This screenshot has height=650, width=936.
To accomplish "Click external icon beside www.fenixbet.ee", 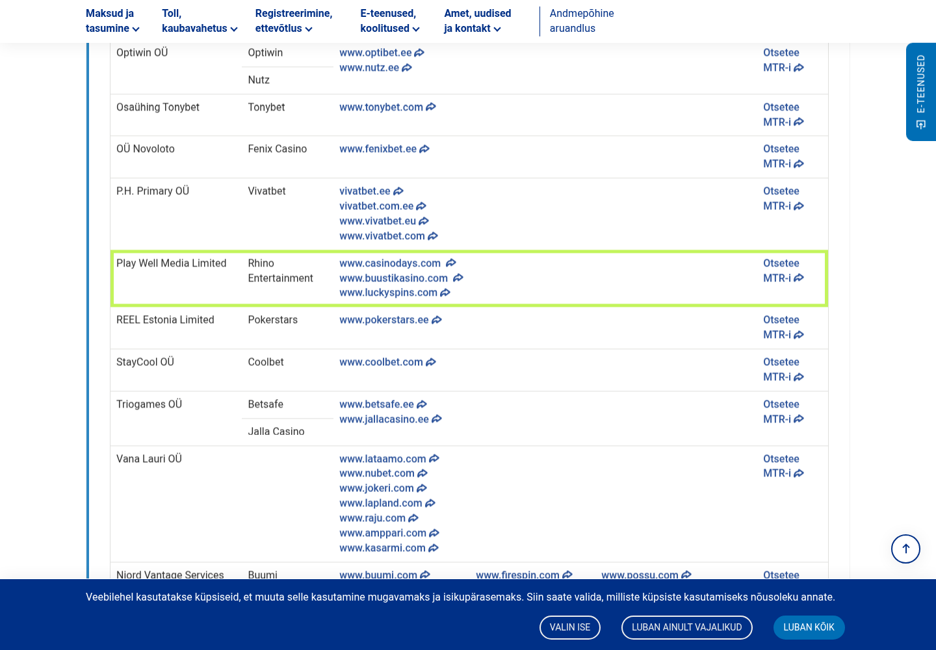I will pos(424,149).
